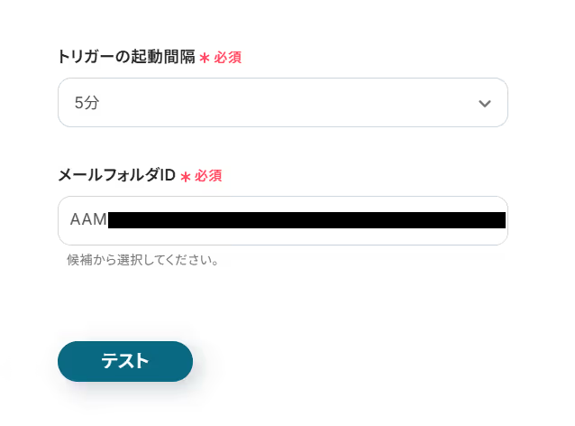The width and height of the screenshot is (575, 426).
Task: Open the トリガーの起動間隔 dropdown
Action: click(x=282, y=103)
